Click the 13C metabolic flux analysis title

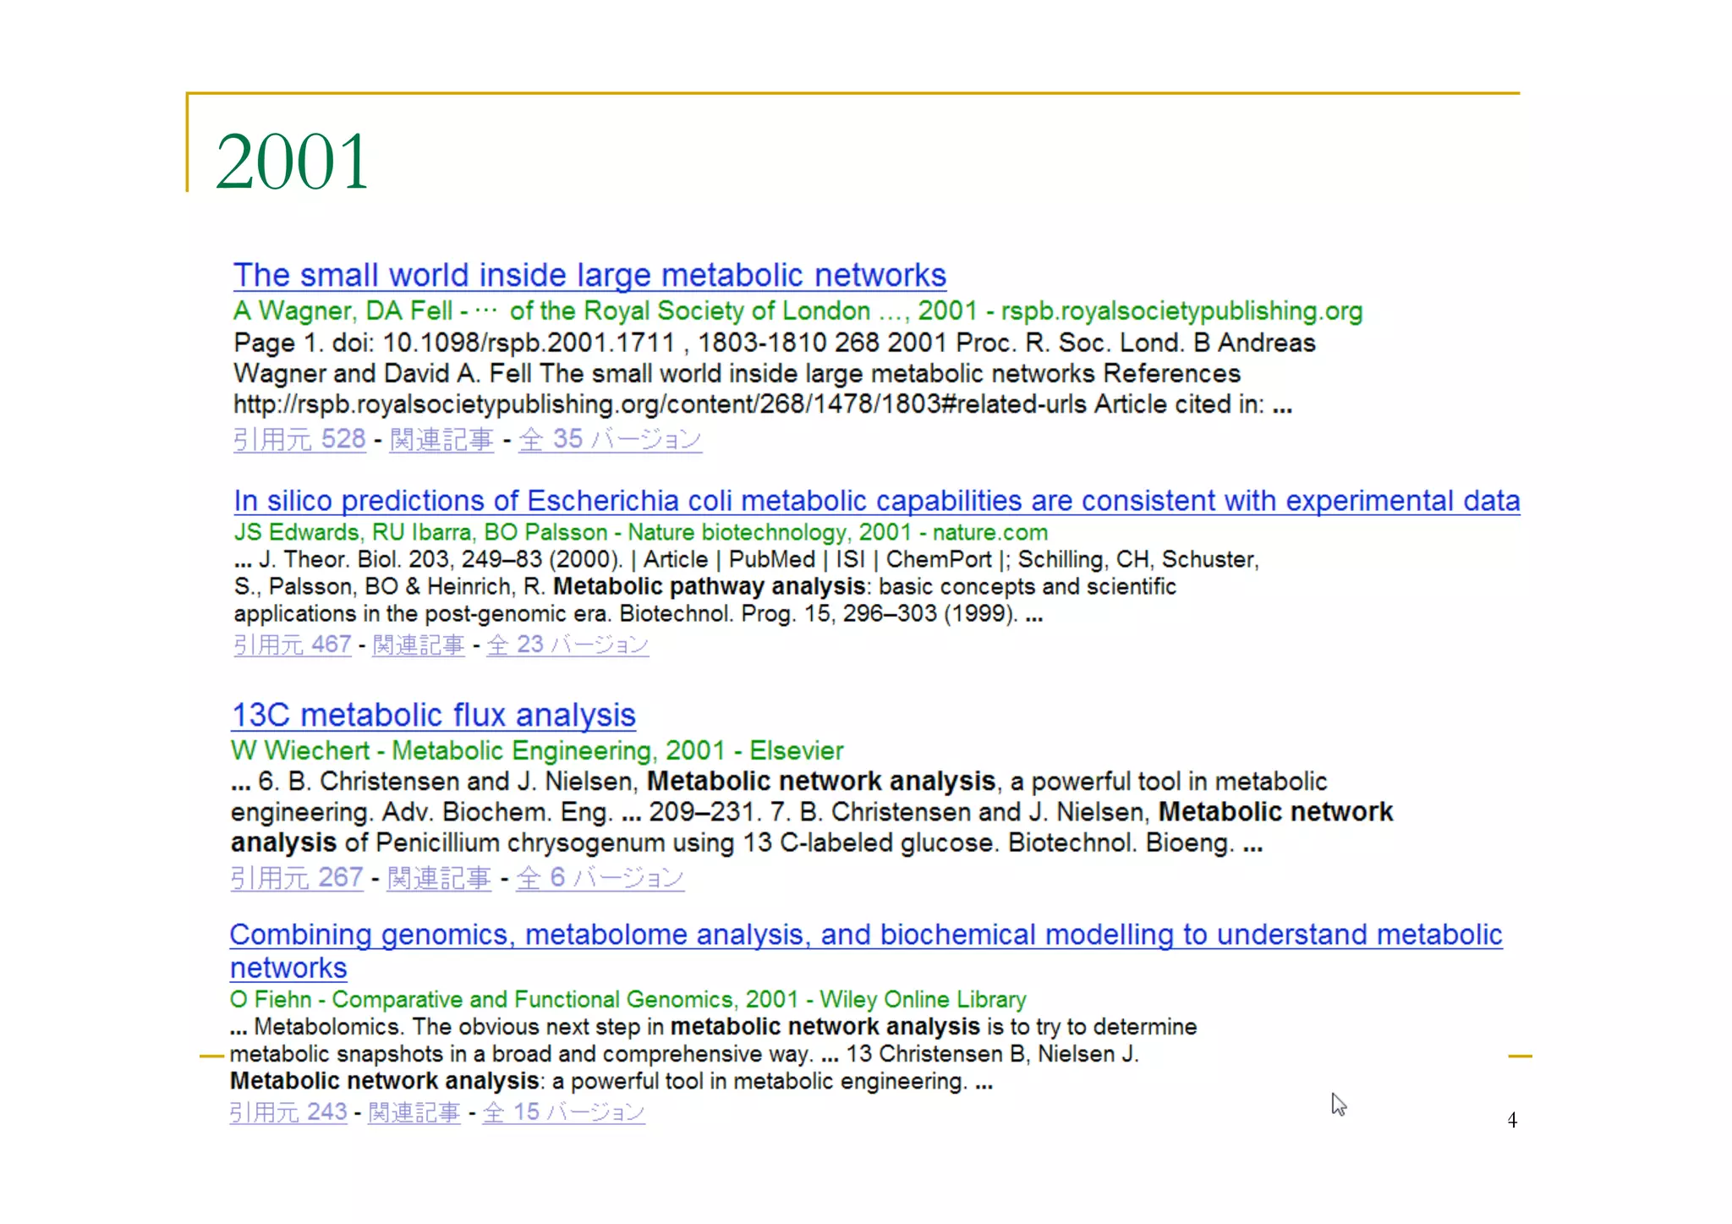[x=433, y=716]
